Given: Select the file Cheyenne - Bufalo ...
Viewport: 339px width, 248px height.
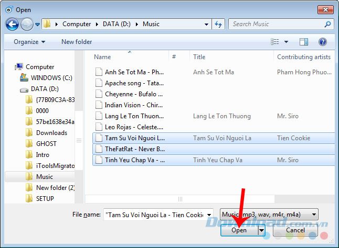Looking at the screenshot, I should (134, 94).
